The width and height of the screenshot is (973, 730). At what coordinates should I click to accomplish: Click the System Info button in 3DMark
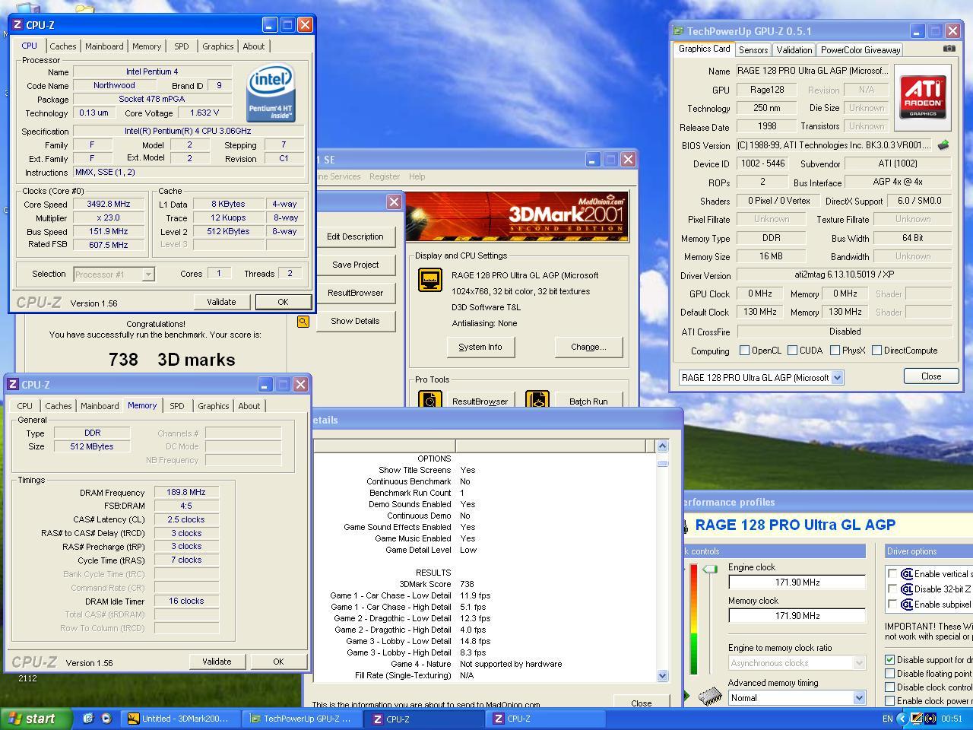[480, 347]
